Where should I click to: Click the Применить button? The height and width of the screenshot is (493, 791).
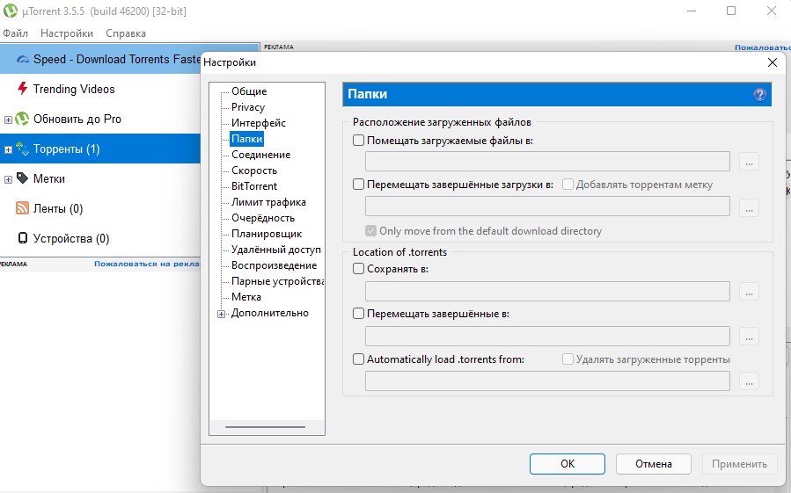[x=739, y=464]
